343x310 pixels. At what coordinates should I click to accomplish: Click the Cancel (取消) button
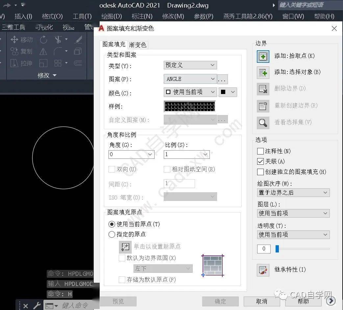click(x=262, y=301)
